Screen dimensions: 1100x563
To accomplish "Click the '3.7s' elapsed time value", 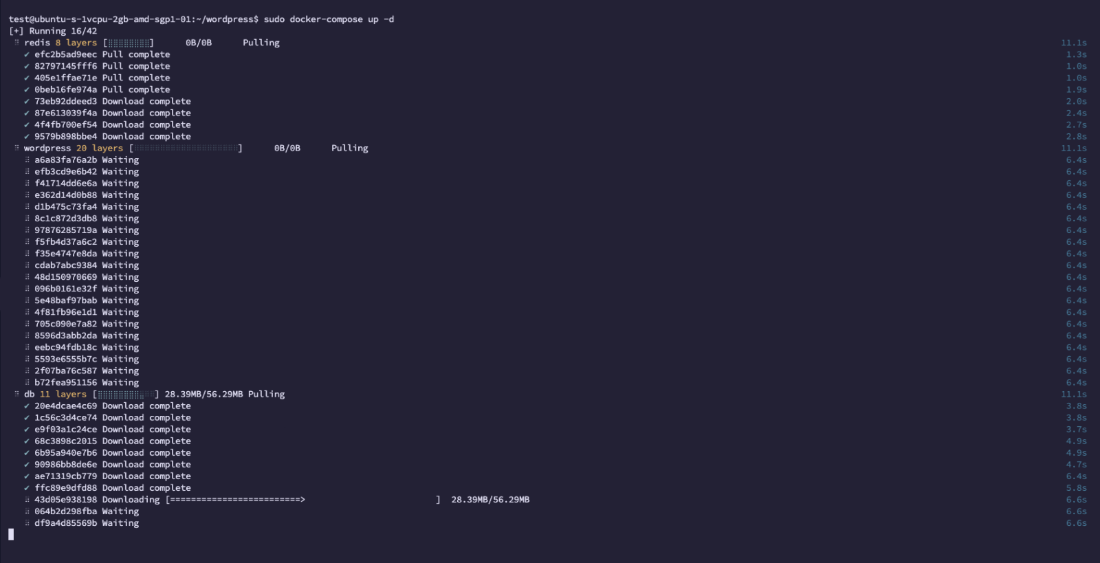I will click(x=1077, y=430).
